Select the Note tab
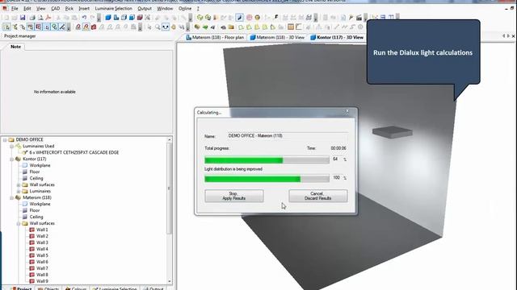This screenshot has height=290, width=517. tap(15, 47)
